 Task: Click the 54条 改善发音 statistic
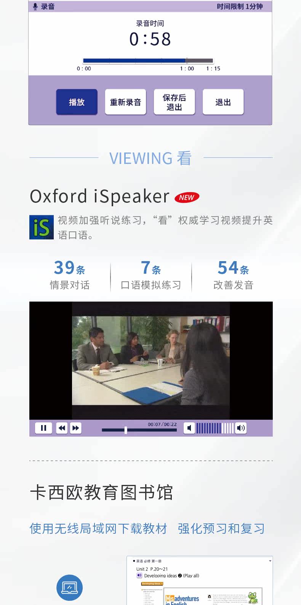(233, 275)
